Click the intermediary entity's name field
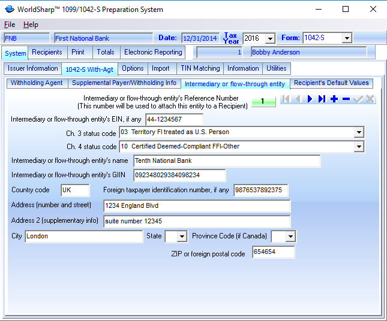 (x=226, y=161)
